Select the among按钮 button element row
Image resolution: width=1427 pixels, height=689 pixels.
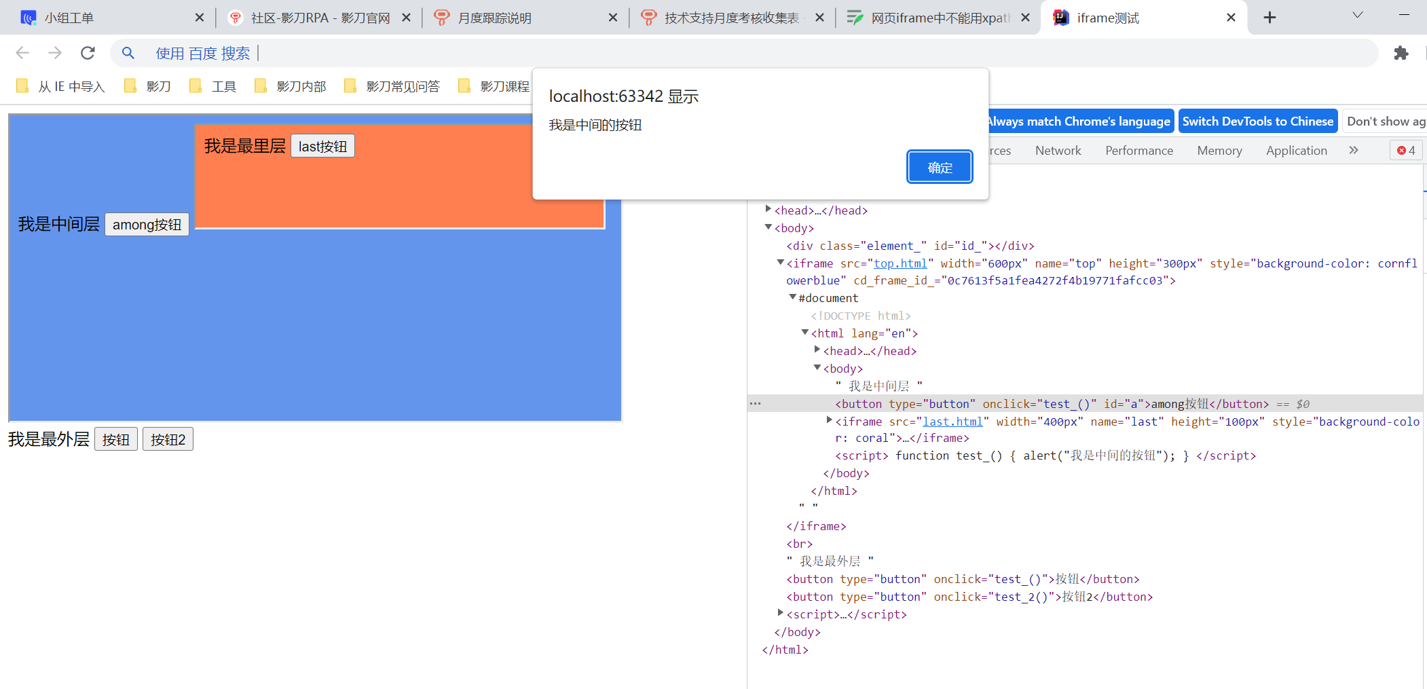pos(1051,404)
